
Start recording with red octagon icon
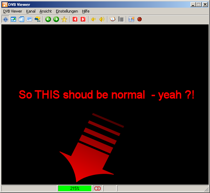coord(140,19)
